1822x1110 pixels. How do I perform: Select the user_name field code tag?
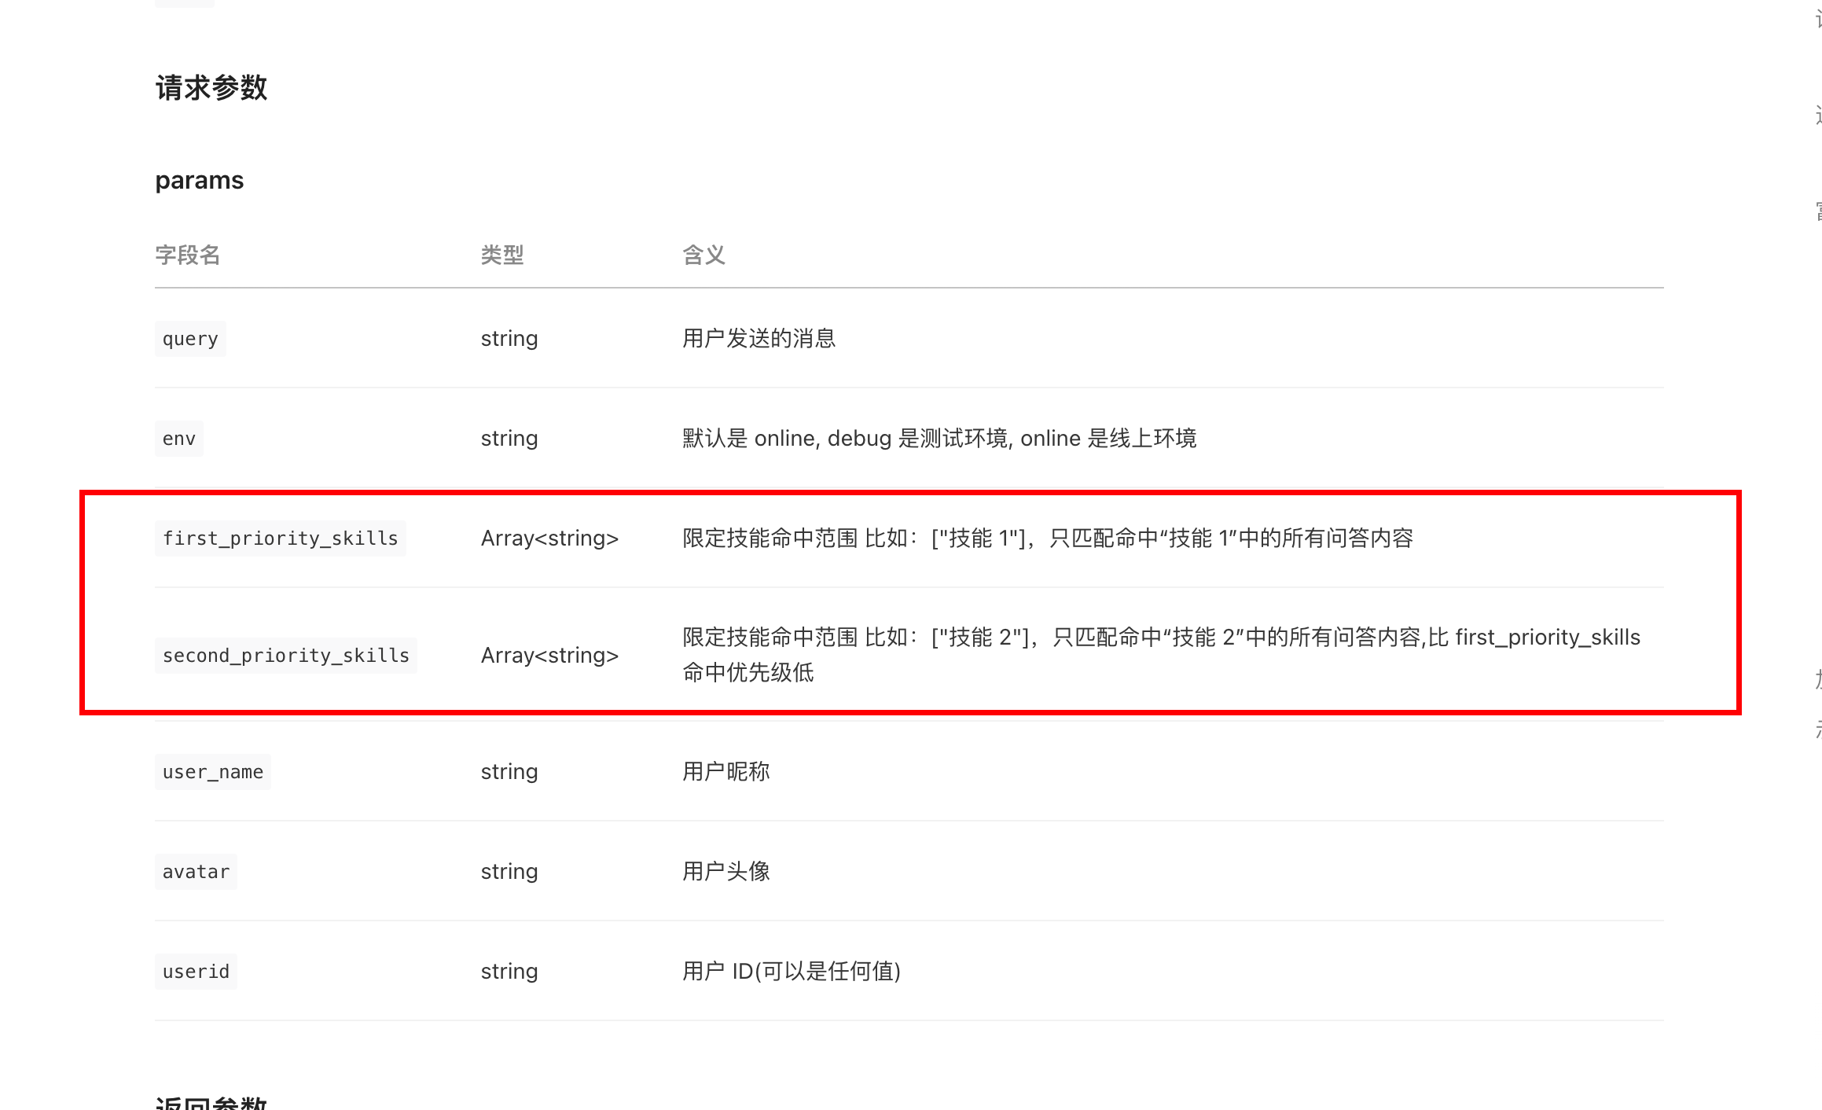212,772
